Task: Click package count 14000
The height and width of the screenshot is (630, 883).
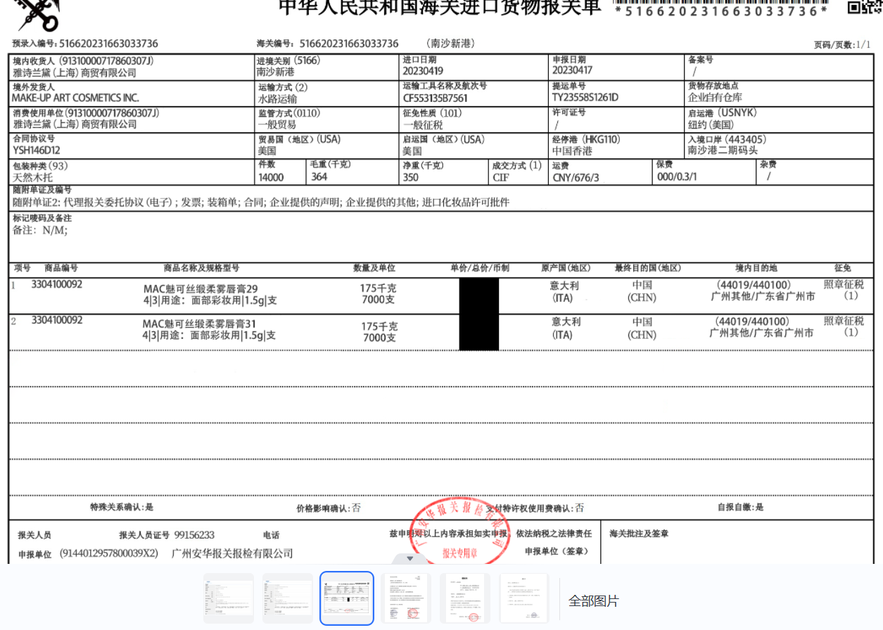Action: point(271,177)
